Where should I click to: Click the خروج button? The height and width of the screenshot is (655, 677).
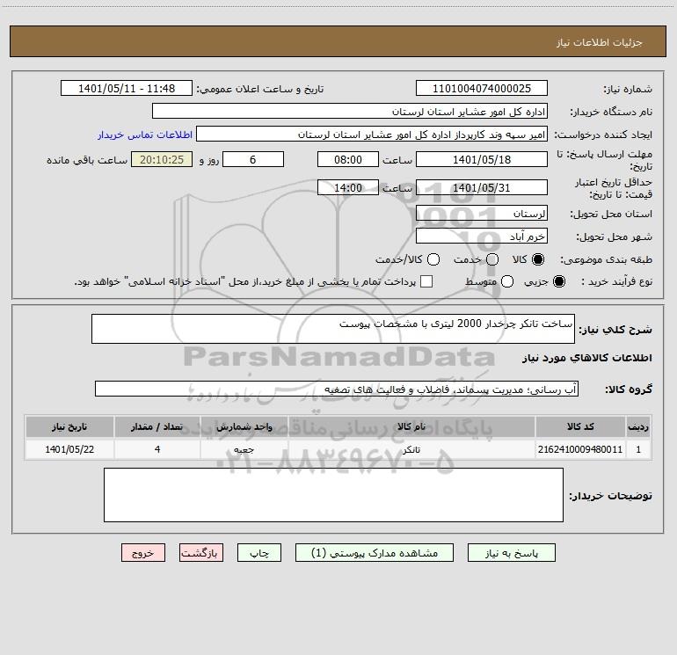(x=143, y=553)
